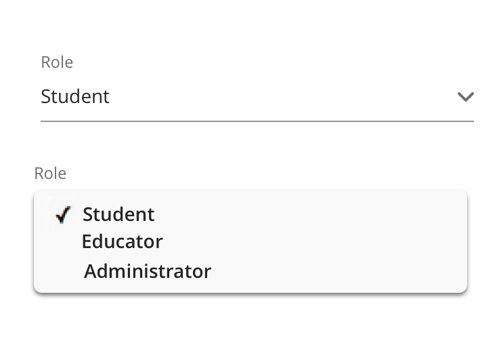
Task: Set role to Educator
Action: [122, 242]
